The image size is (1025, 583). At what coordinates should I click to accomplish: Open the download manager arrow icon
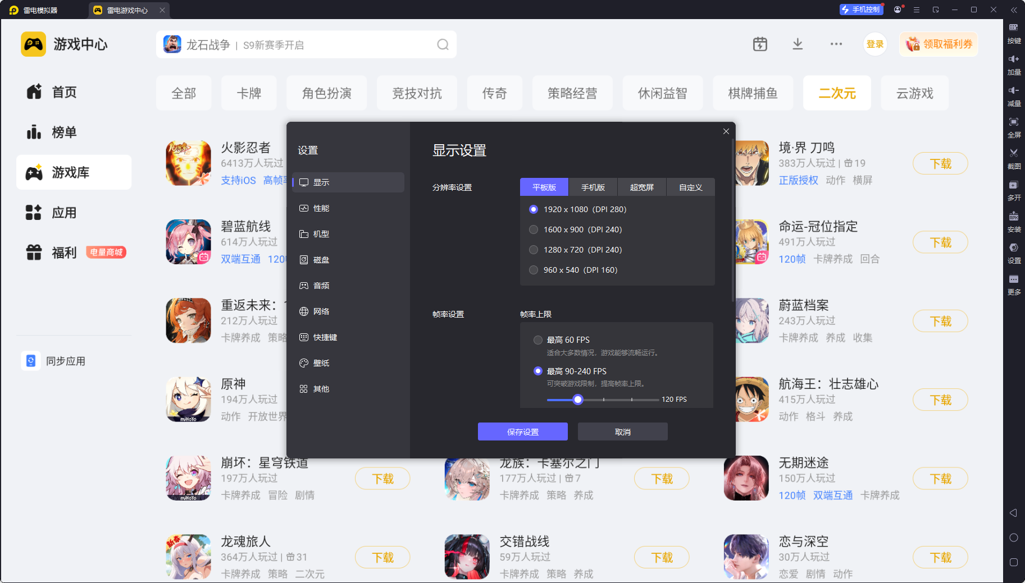(x=798, y=44)
